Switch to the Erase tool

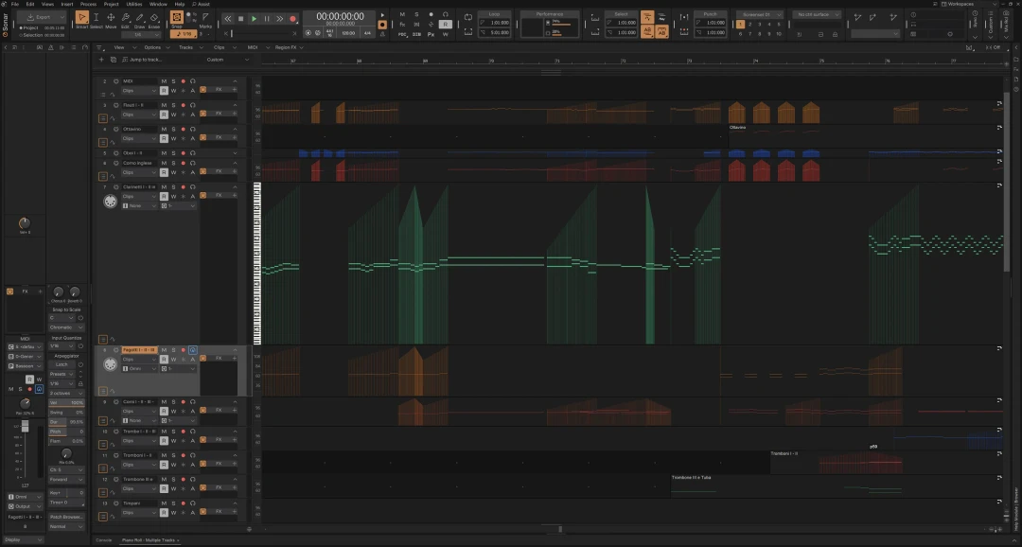(x=154, y=20)
